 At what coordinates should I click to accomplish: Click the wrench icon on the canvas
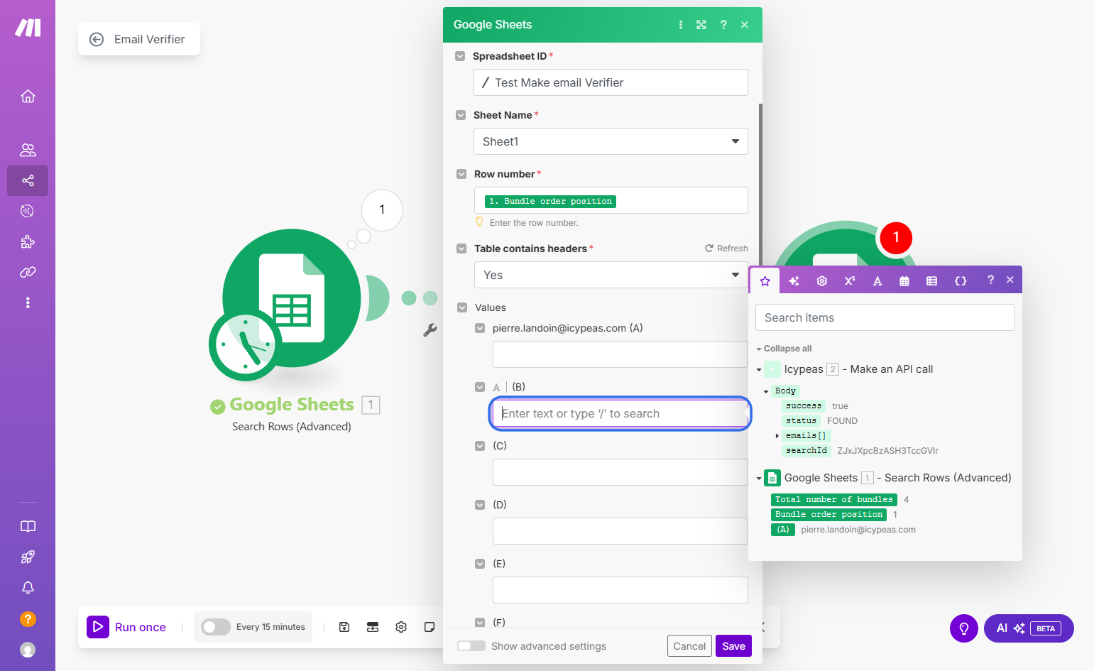[430, 330]
